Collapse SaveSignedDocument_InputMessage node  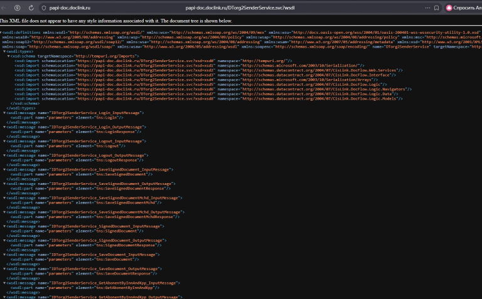4,169
